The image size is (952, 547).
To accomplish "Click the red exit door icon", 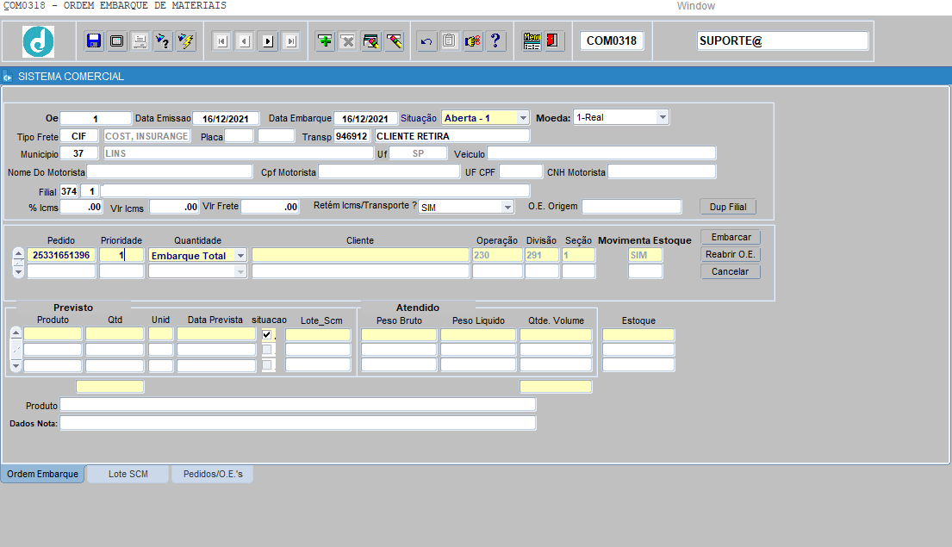I will tap(553, 41).
